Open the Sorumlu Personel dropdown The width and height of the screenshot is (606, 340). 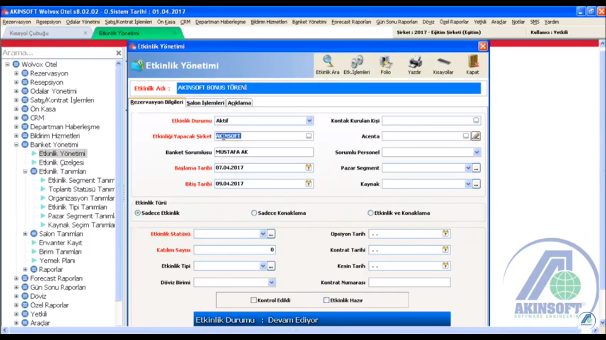[476, 152]
